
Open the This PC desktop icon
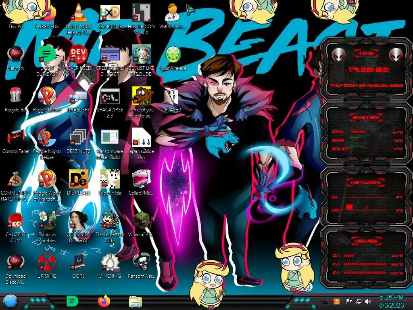15,16
